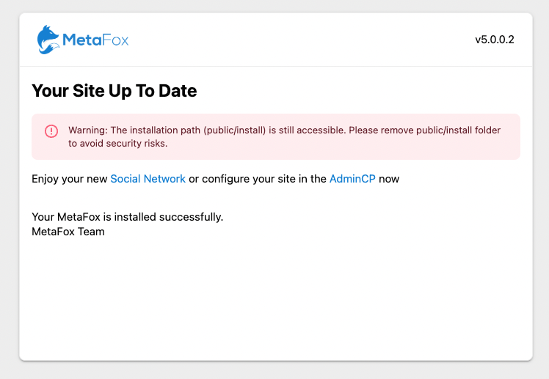The width and height of the screenshot is (549, 379).
Task: Open the Social Network link
Action: pyautogui.click(x=148, y=179)
